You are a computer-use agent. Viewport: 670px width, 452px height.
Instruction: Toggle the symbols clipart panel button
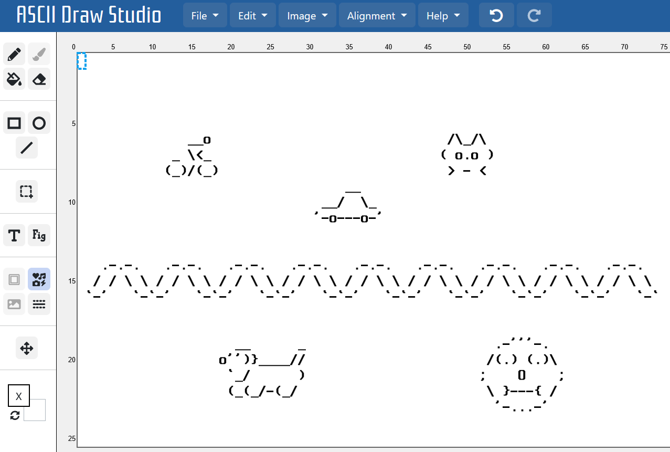[x=39, y=279]
